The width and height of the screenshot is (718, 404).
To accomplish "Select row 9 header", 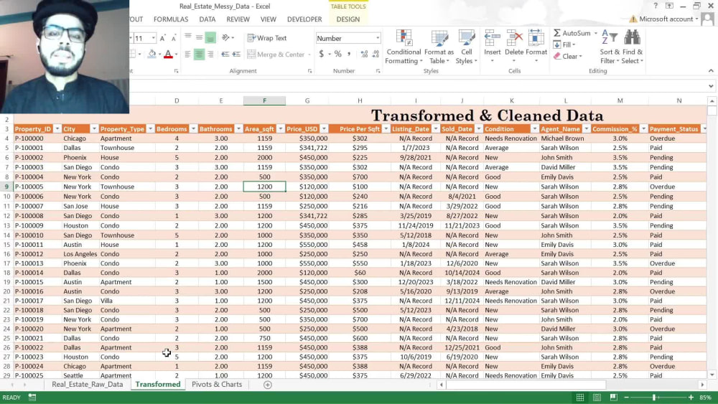I will pyautogui.click(x=6, y=187).
